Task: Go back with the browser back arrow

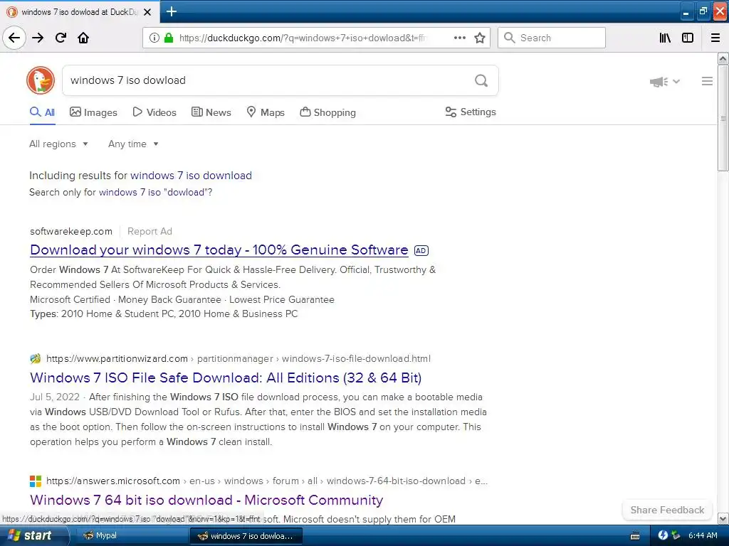Action: pos(14,38)
